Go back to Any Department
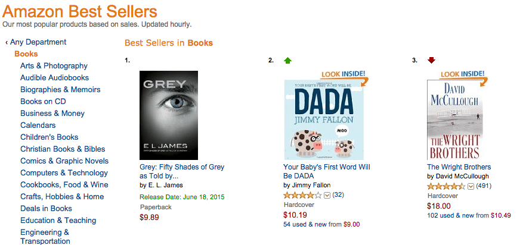The width and height of the screenshot is (526, 245). [x=36, y=42]
